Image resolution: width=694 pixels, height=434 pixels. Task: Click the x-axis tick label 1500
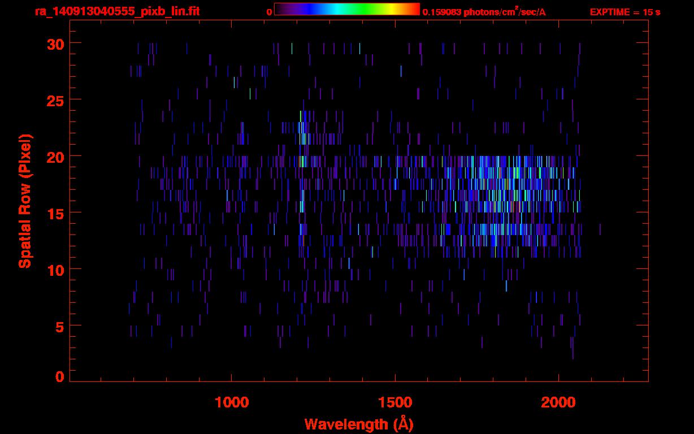pyautogui.click(x=395, y=402)
